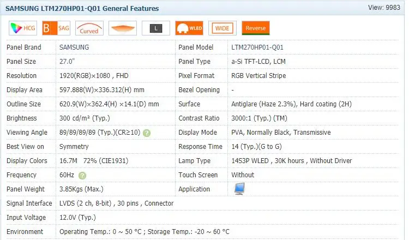Click the 620.9(W)×362.4(H)×14.1(D) mm Outline Size value

[109, 104]
